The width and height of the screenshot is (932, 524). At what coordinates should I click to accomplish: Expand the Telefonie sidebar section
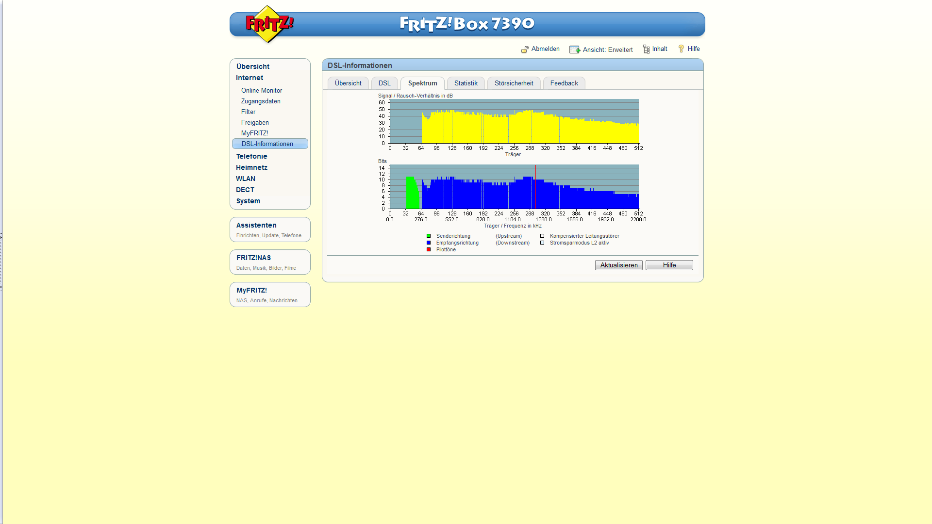[251, 156]
